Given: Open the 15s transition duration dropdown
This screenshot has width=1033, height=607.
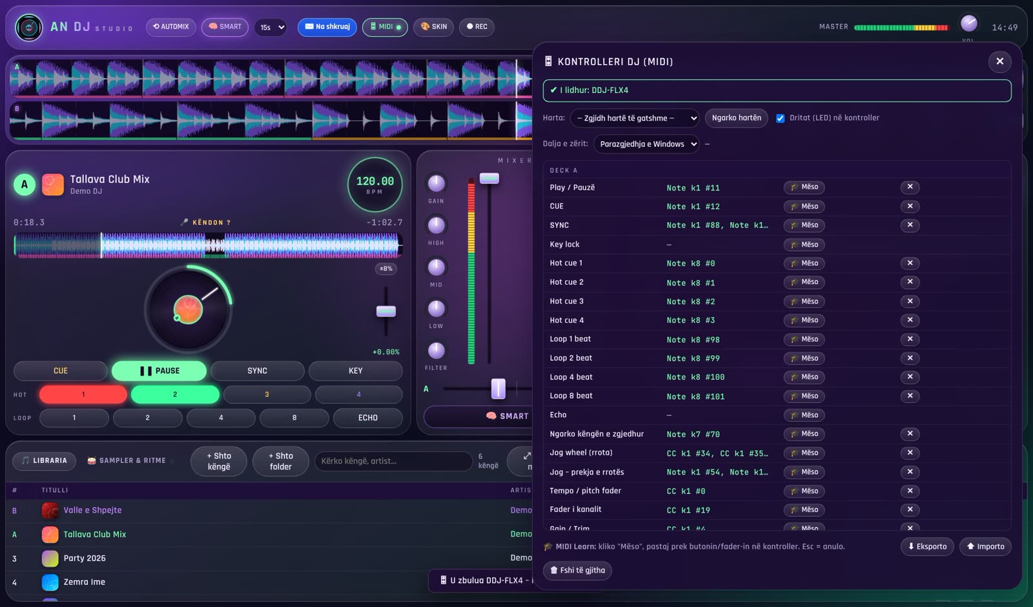Looking at the screenshot, I should click(x=270, y=27).
